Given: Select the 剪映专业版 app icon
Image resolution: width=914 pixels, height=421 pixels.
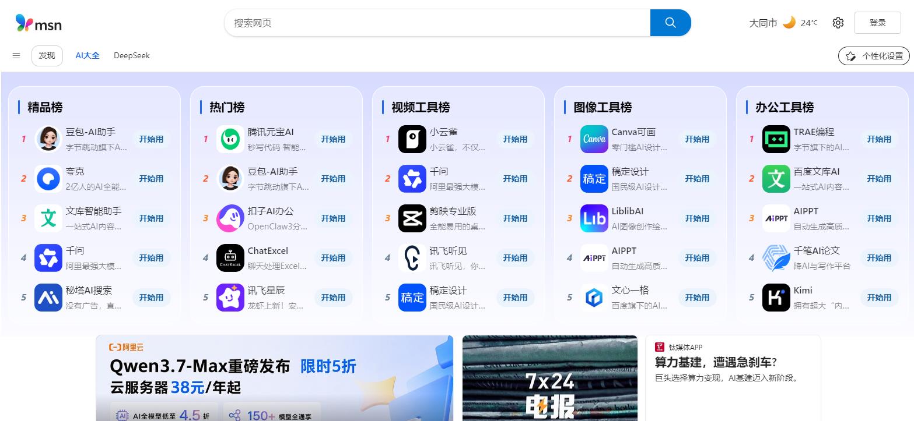Looking at the screenshot, I should [x=412, y=218].
